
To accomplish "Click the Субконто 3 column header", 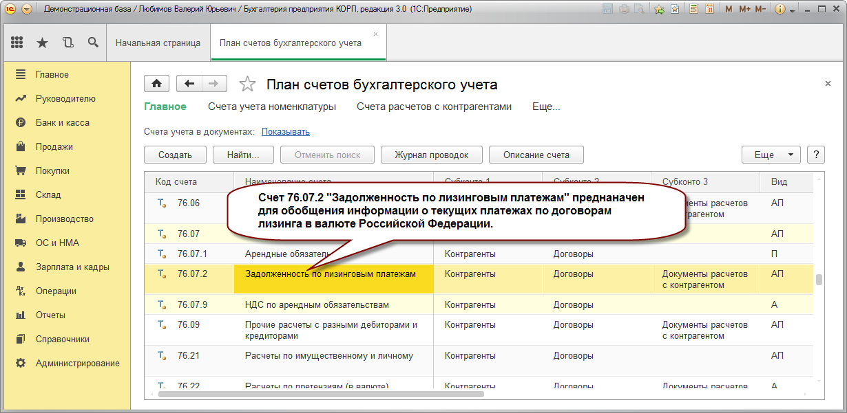I will point(706,182).
